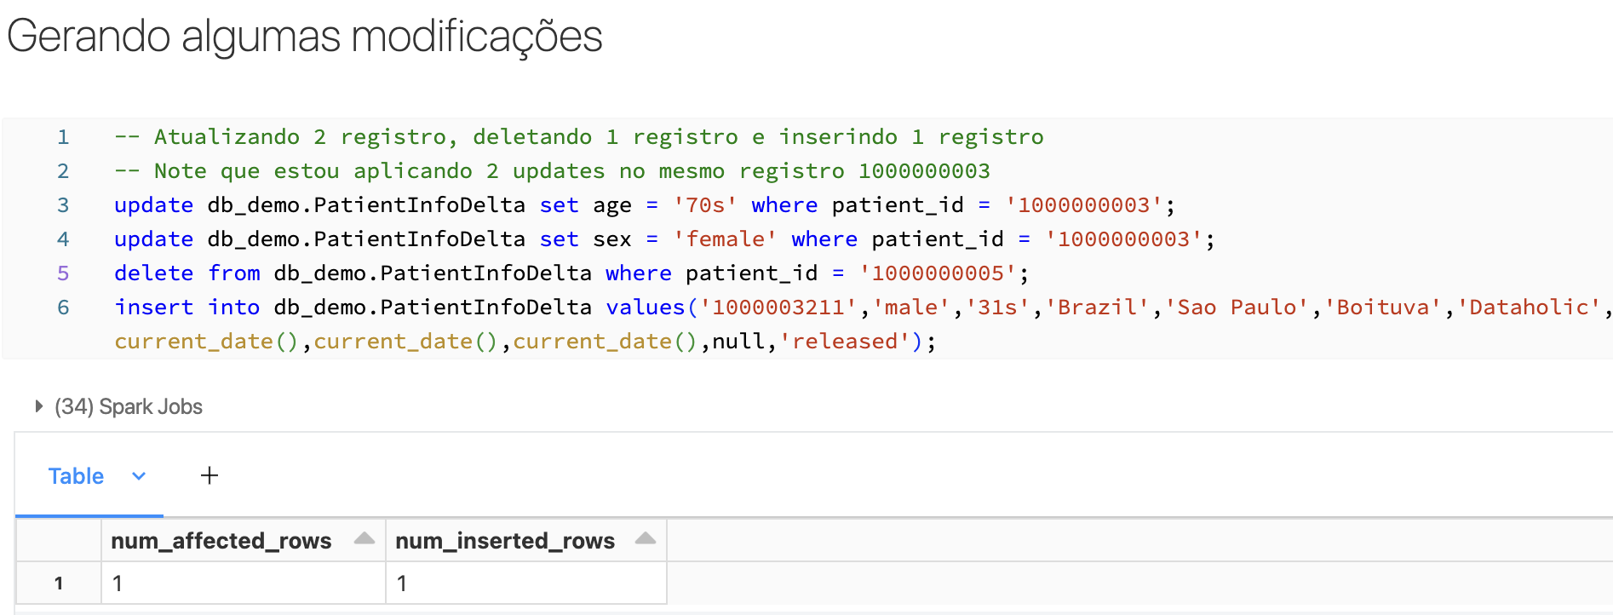
Task: Sort by num_affected_rows arrow icon
Action: coord(365,538)
